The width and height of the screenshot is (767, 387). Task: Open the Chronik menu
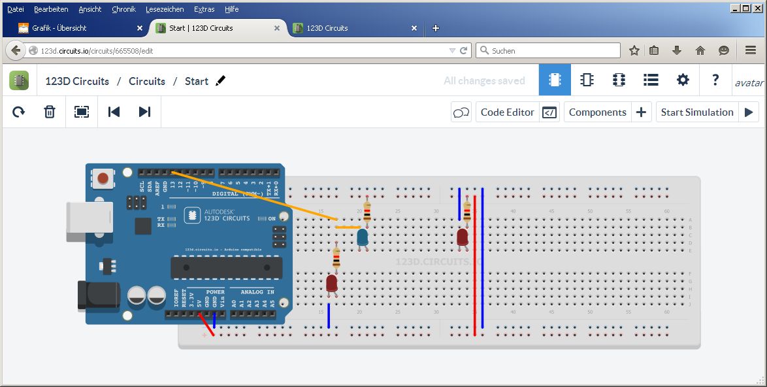(x=123, y=9)
